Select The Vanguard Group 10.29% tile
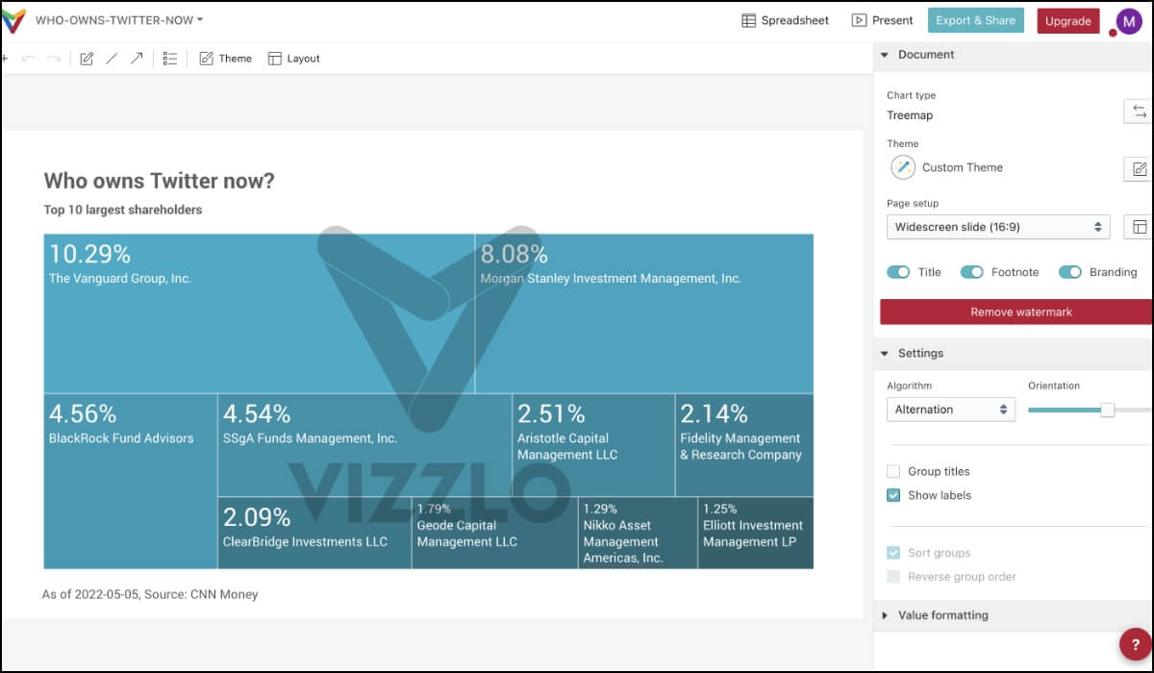The image size is (1154, 673). click(x=259, y=313)
